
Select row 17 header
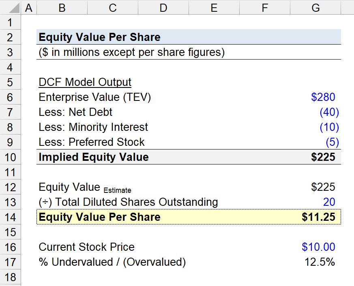click(x=11, y=262)
